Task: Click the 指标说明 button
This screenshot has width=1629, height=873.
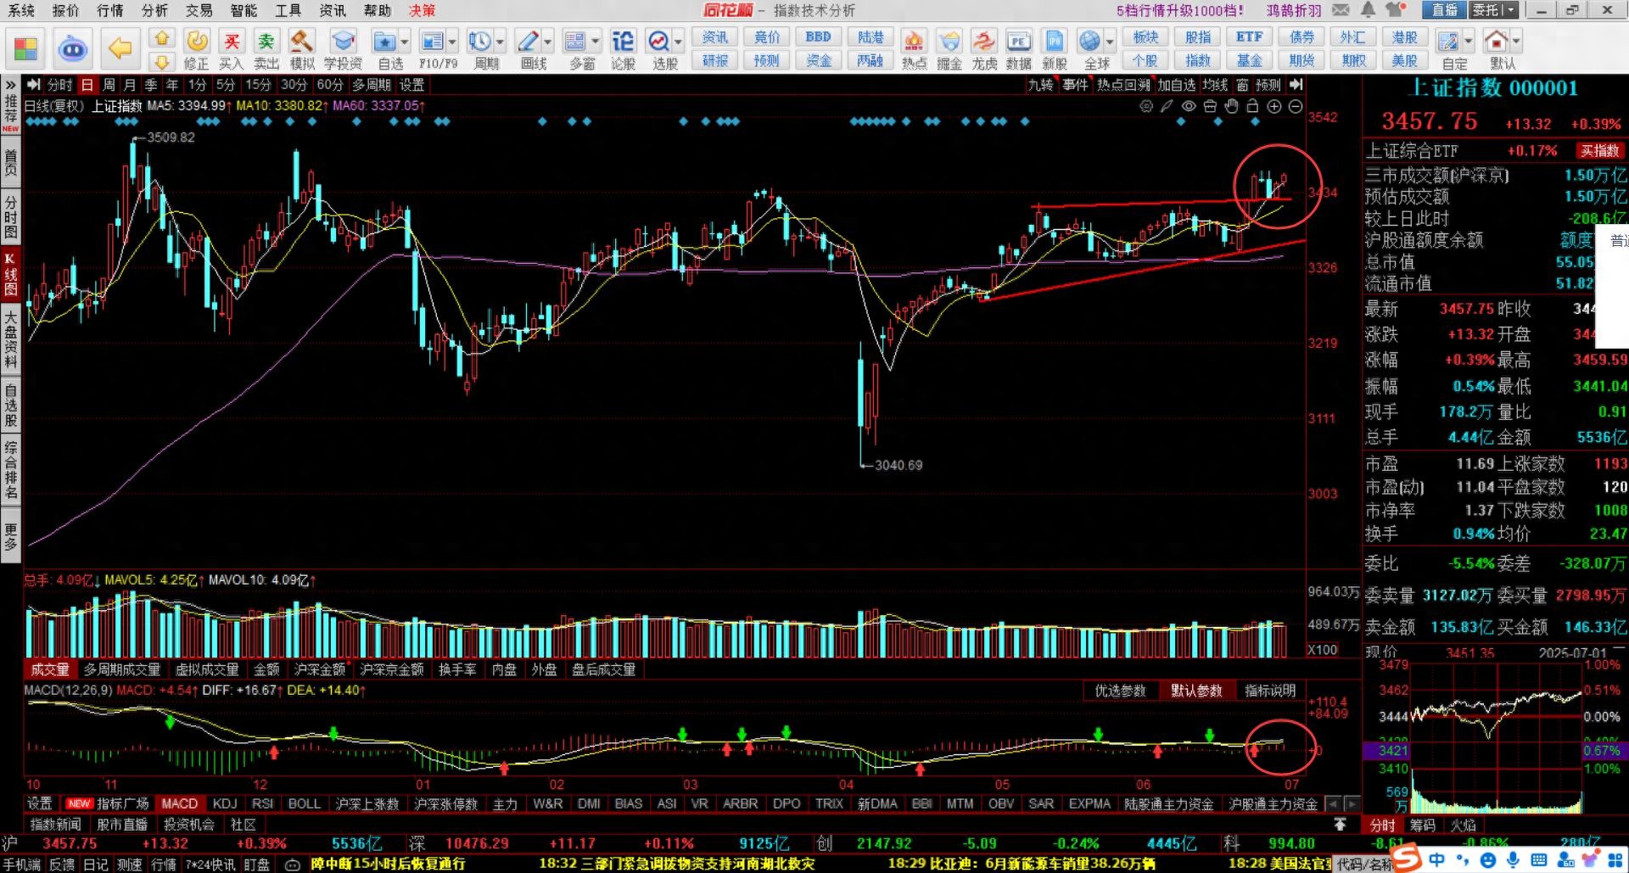Action: [1269, 691]
